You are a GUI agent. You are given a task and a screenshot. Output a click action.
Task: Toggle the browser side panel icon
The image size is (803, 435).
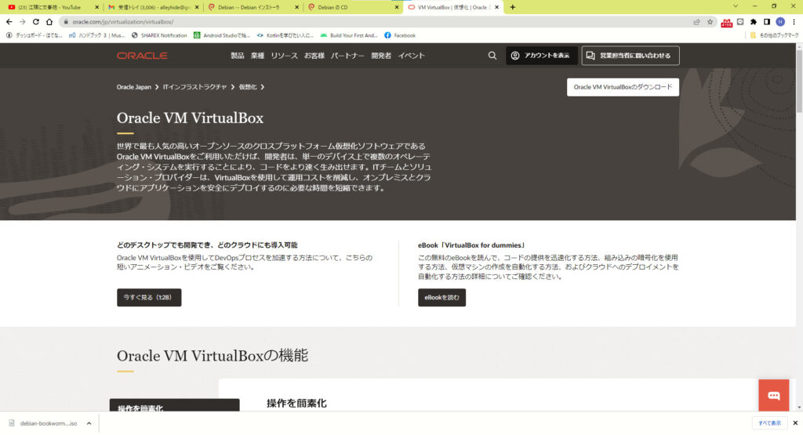(x=767, y=21)
